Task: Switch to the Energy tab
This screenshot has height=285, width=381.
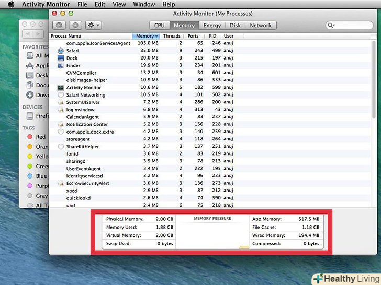Action: pos(211,25)
